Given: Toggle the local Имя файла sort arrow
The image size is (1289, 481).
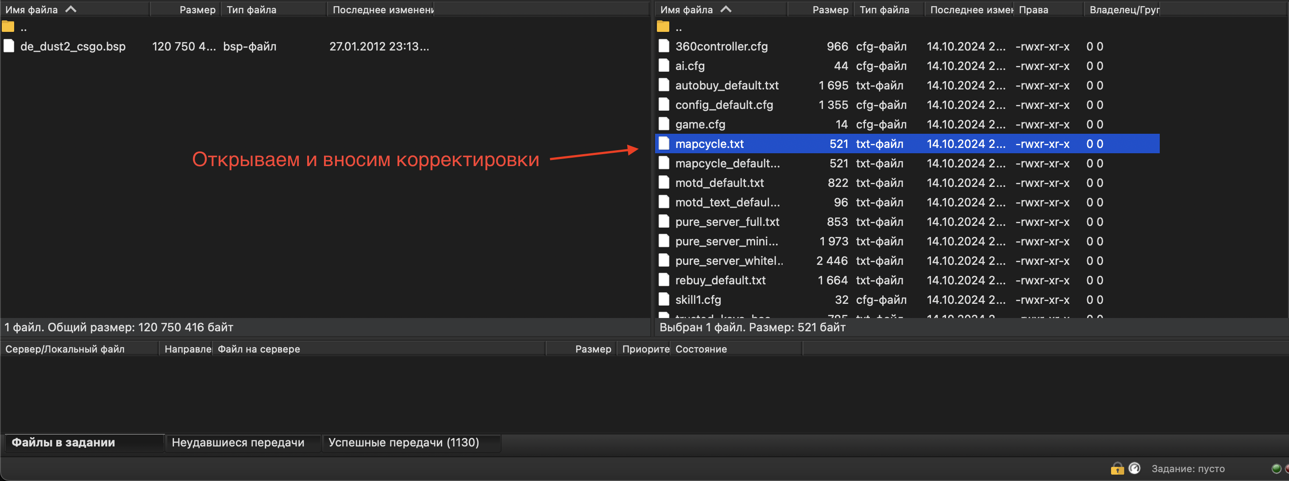Looking at the screenshot, I should [x=71, y=9].
